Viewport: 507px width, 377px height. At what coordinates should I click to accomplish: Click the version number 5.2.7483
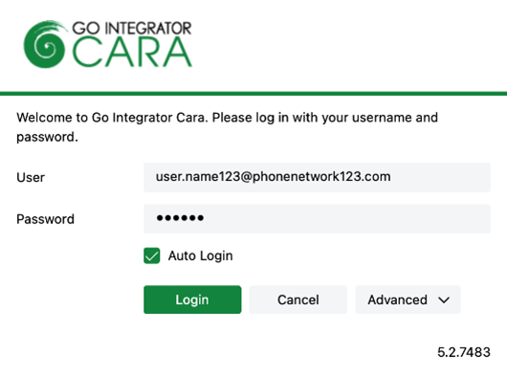coord(464,352)
